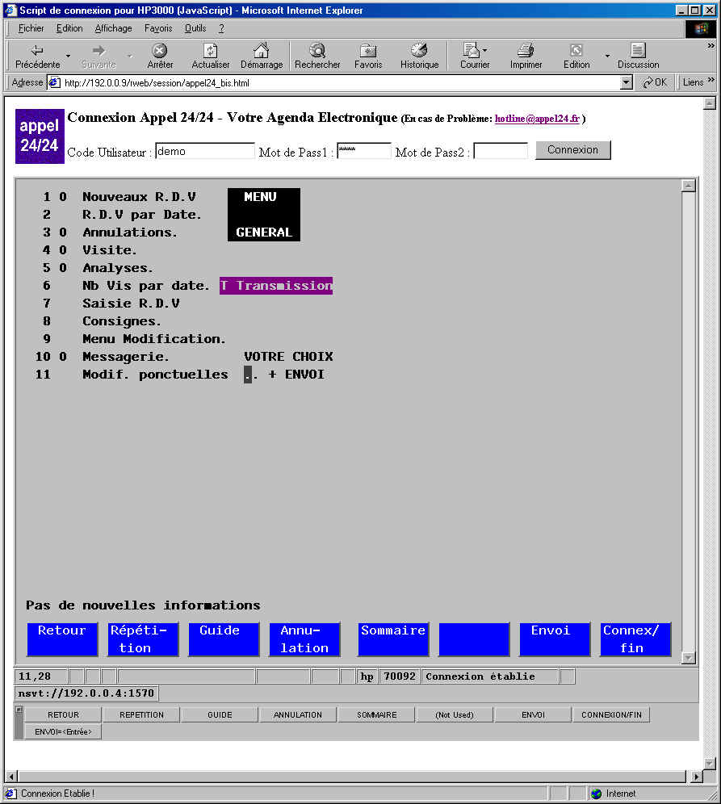
Task: Click 'nsvt://192.0.0.4:1570' status text
Action: (x=86, y=693)
